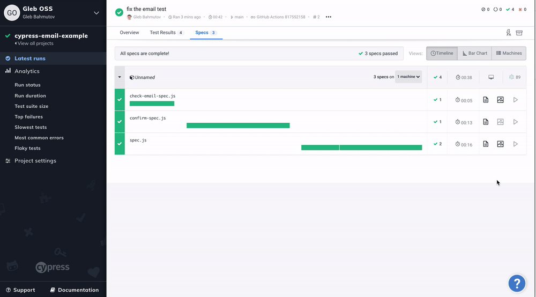Select the Bar Chart view
The image size is (536, 297).
(x=474, y=53)
